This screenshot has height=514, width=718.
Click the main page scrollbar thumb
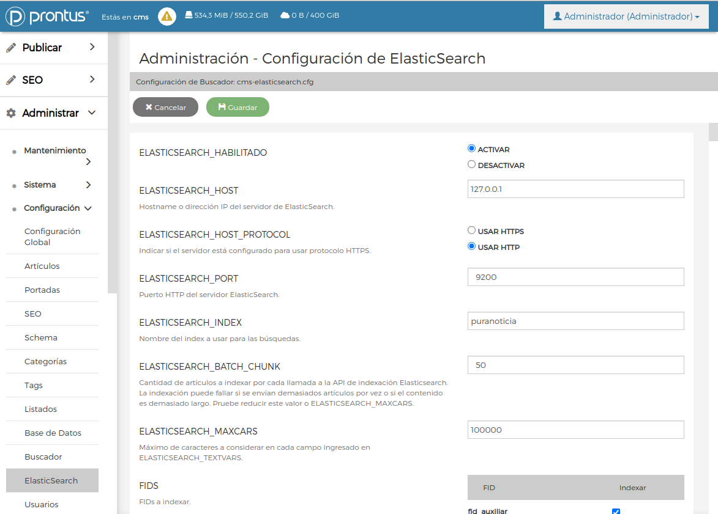click(713, 132)
